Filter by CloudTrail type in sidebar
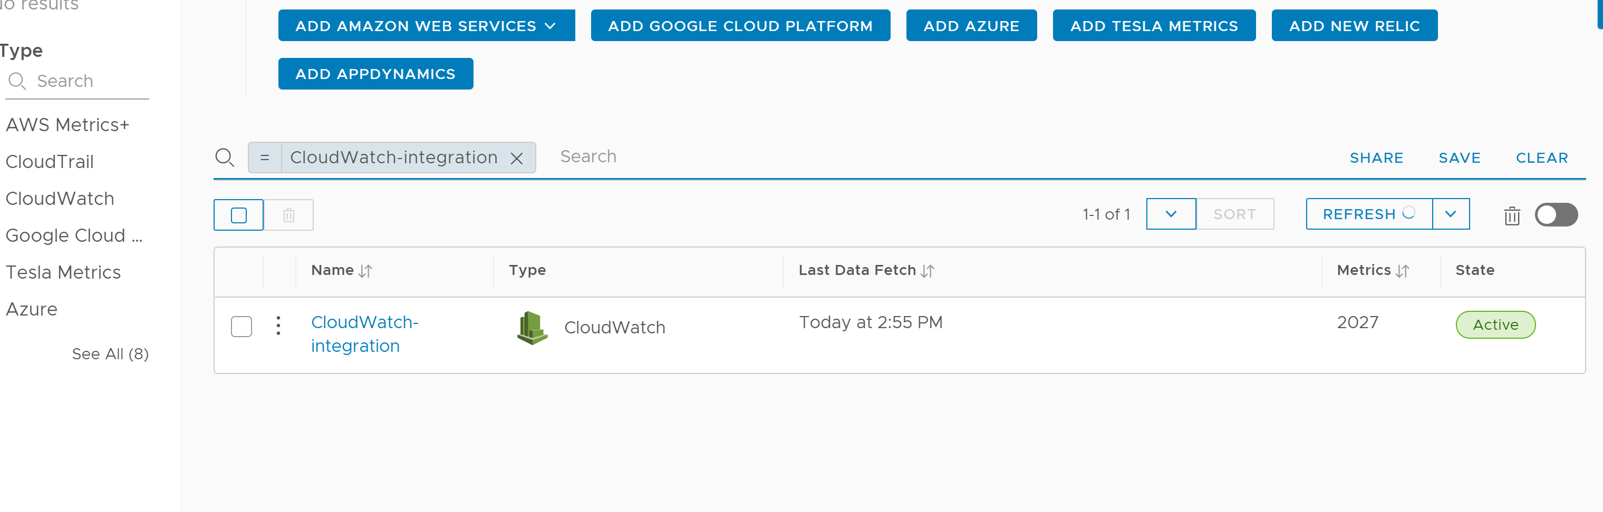The width and height of the screenshot is (1603, 512). pos(50,162)
